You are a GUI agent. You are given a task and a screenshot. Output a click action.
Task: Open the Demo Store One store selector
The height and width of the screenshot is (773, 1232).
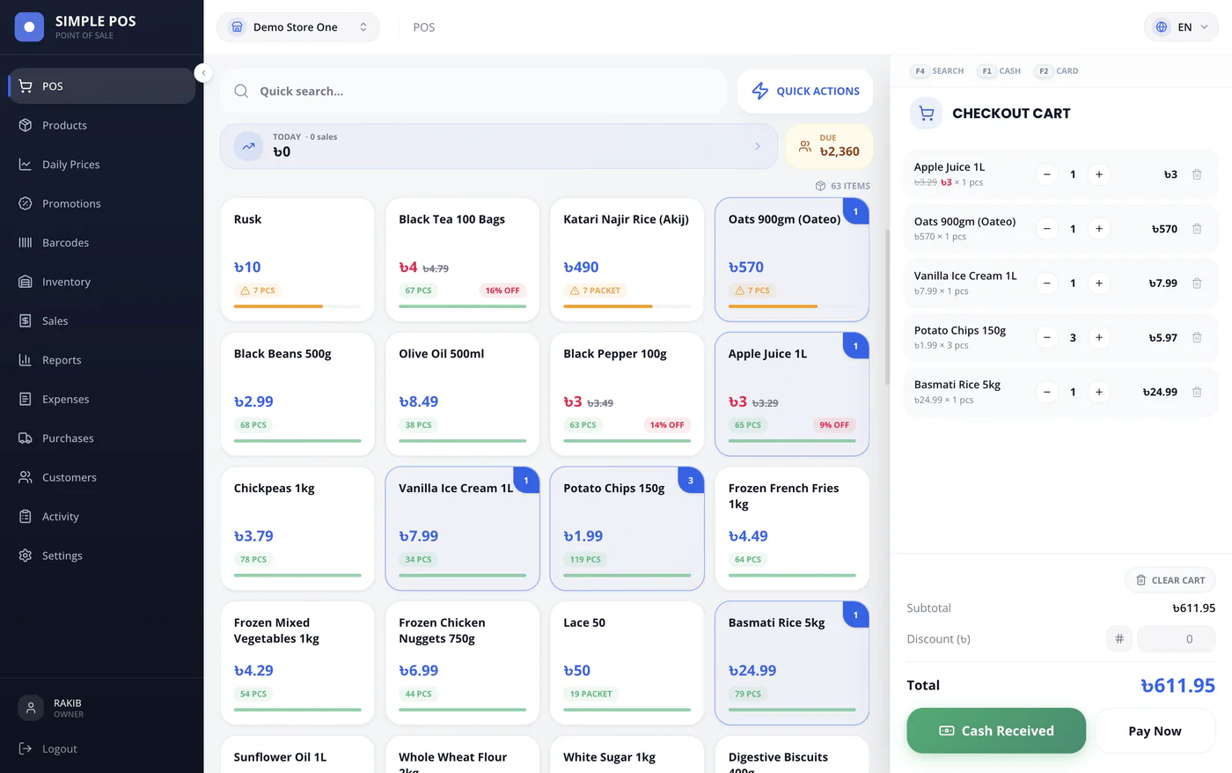coord(298,27)
